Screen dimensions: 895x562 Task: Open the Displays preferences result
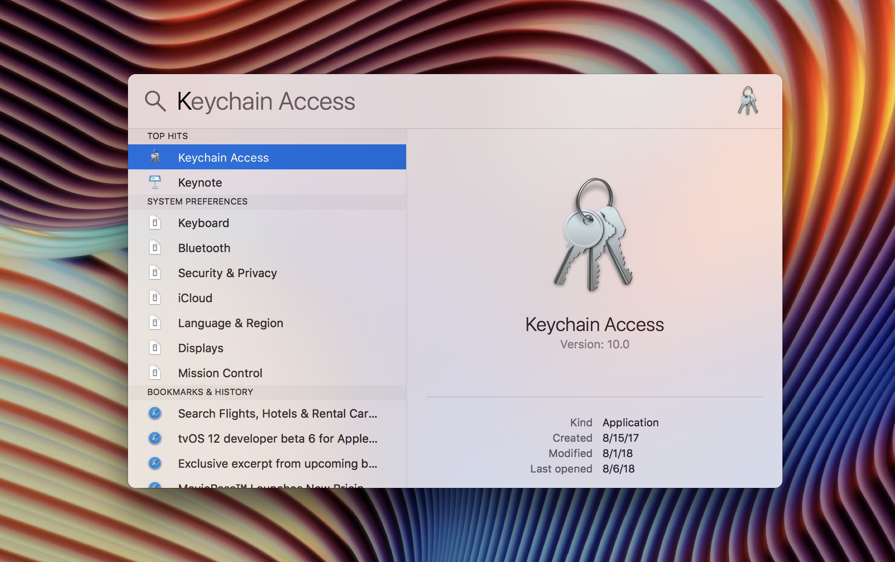(201, 348)
